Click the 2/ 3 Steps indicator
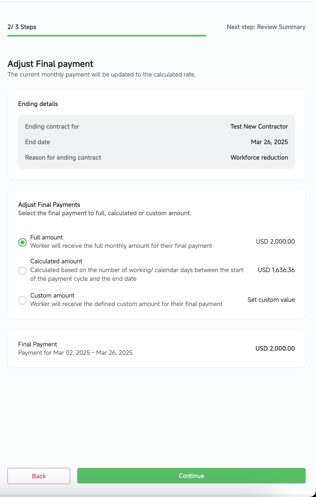 point(22,27)
